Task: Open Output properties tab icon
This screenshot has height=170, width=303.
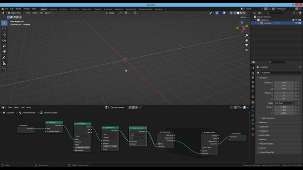Action: click(x=253, y=77)
